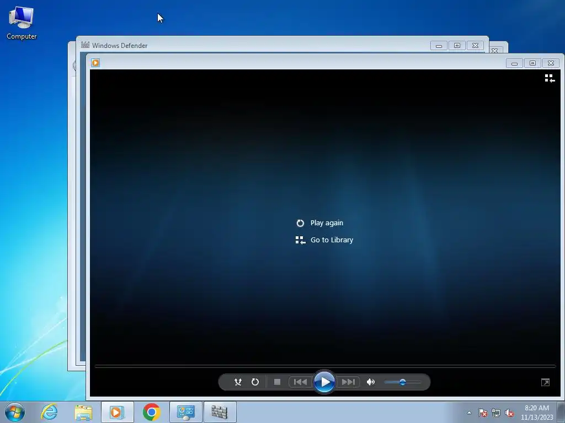Screen dimensions: 565x423
Task: Click Windows Media Player title bar icon
Action: point(95,63)
